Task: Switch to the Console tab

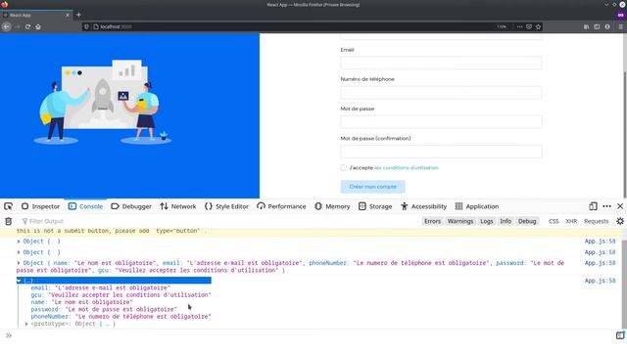Action: (x=85, y=206)
